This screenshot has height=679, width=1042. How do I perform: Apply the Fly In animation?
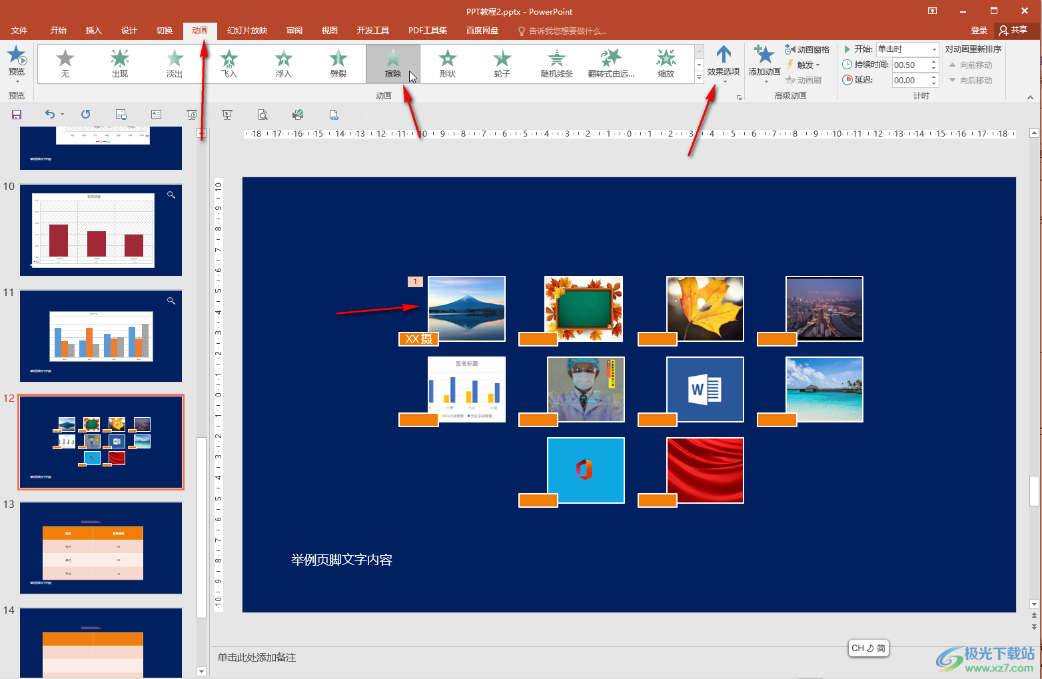(x=229, y=64)
